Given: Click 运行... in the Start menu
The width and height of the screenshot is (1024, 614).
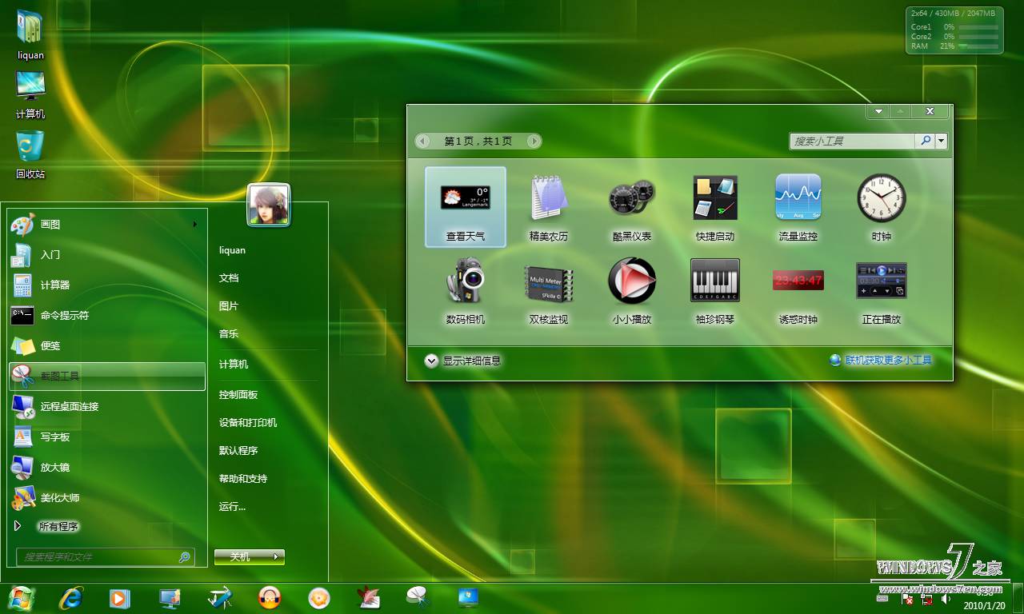Looking at the screenshot, I should coord(232,507).
